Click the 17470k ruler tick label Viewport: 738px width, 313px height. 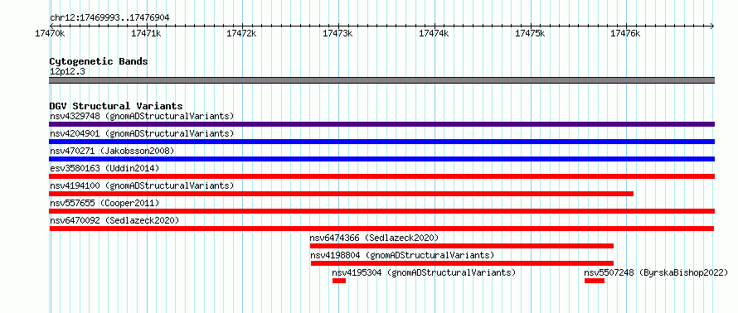[x=50, y=34]
